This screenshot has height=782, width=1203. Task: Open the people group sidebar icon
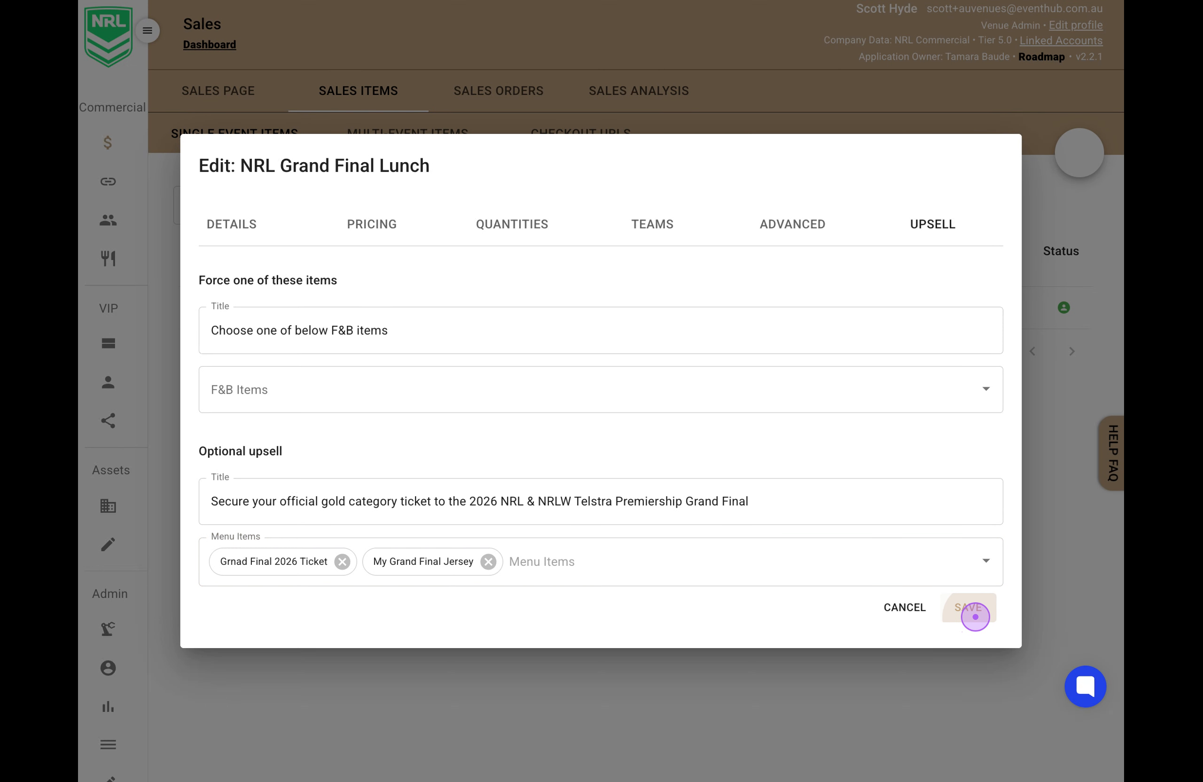pos(108,220)
